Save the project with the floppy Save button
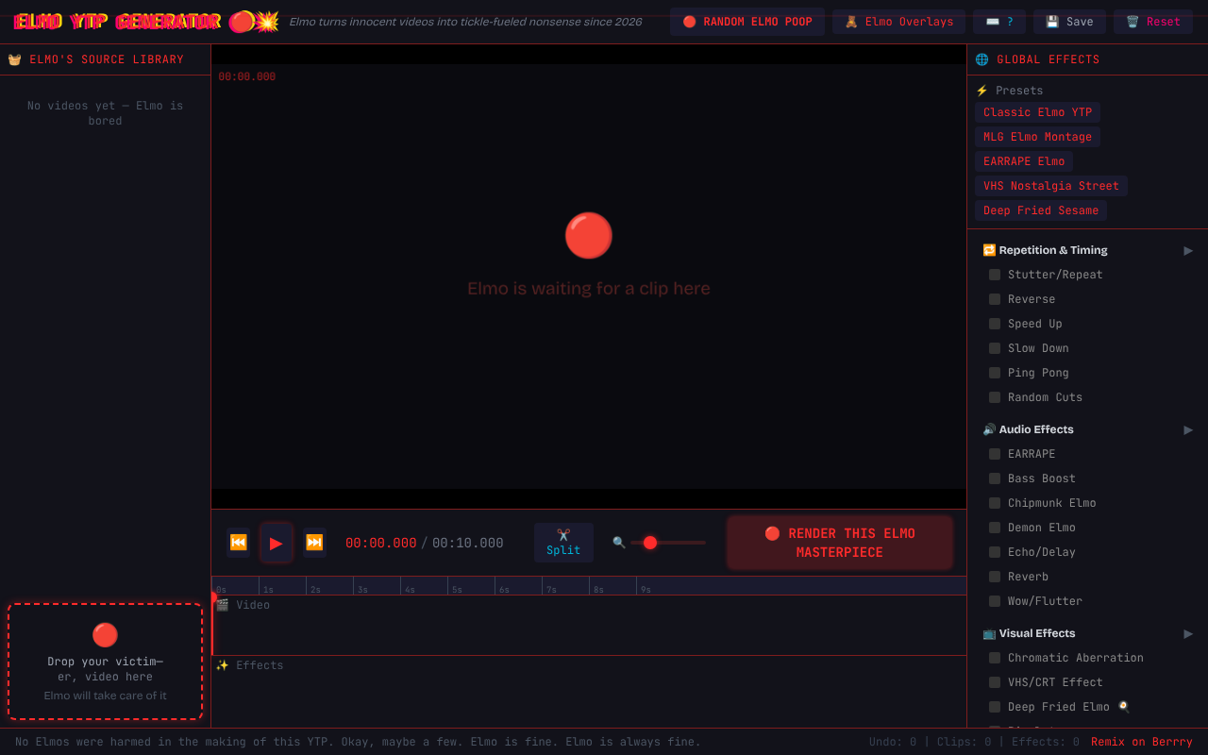The width and height of the screenshot is (1208, 755). click(x=1069, y=22)
